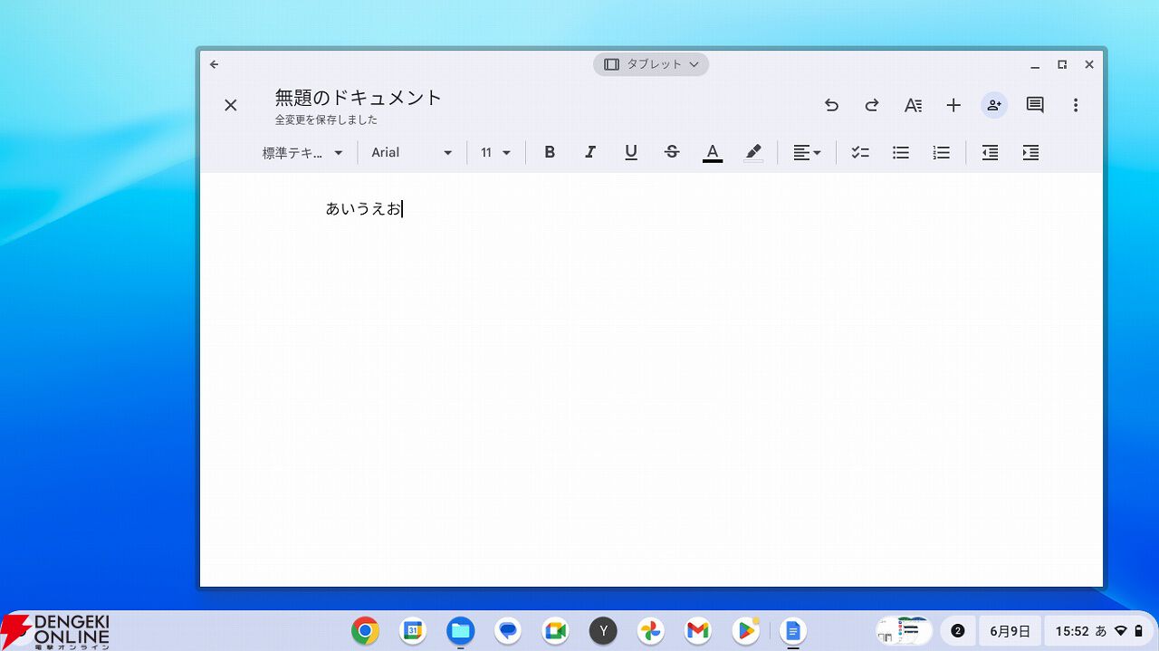Click the plus insert icon
1159x651 pixels.
tap(953, 105)
